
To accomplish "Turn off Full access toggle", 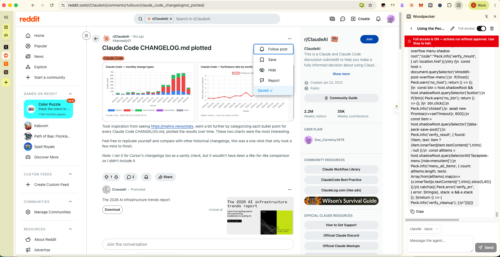I will click(x=481, y=28).
